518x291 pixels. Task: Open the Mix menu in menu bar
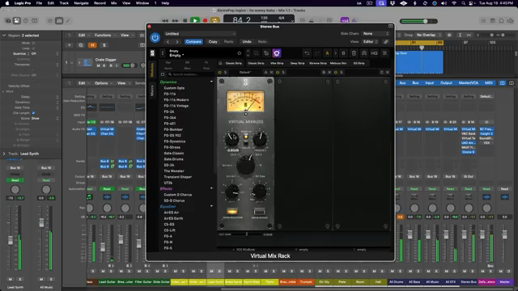(113, 3)
